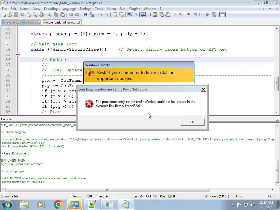Viewport: 280px width, 210px height.
Task: Click OK in Entry Point Not Found dialog
Action: click(x=192, y=122)
